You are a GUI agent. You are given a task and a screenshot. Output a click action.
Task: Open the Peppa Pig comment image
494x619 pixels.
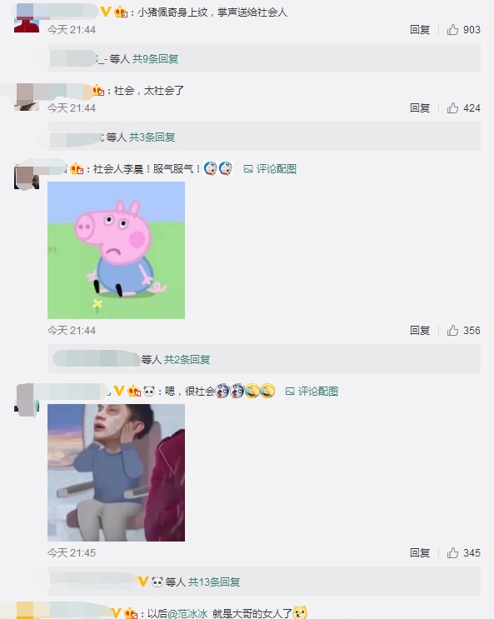116,250
